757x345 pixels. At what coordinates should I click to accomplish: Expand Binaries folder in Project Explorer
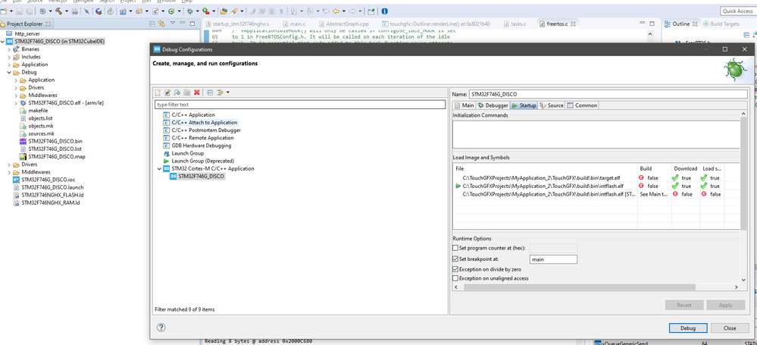coord(9,49)
